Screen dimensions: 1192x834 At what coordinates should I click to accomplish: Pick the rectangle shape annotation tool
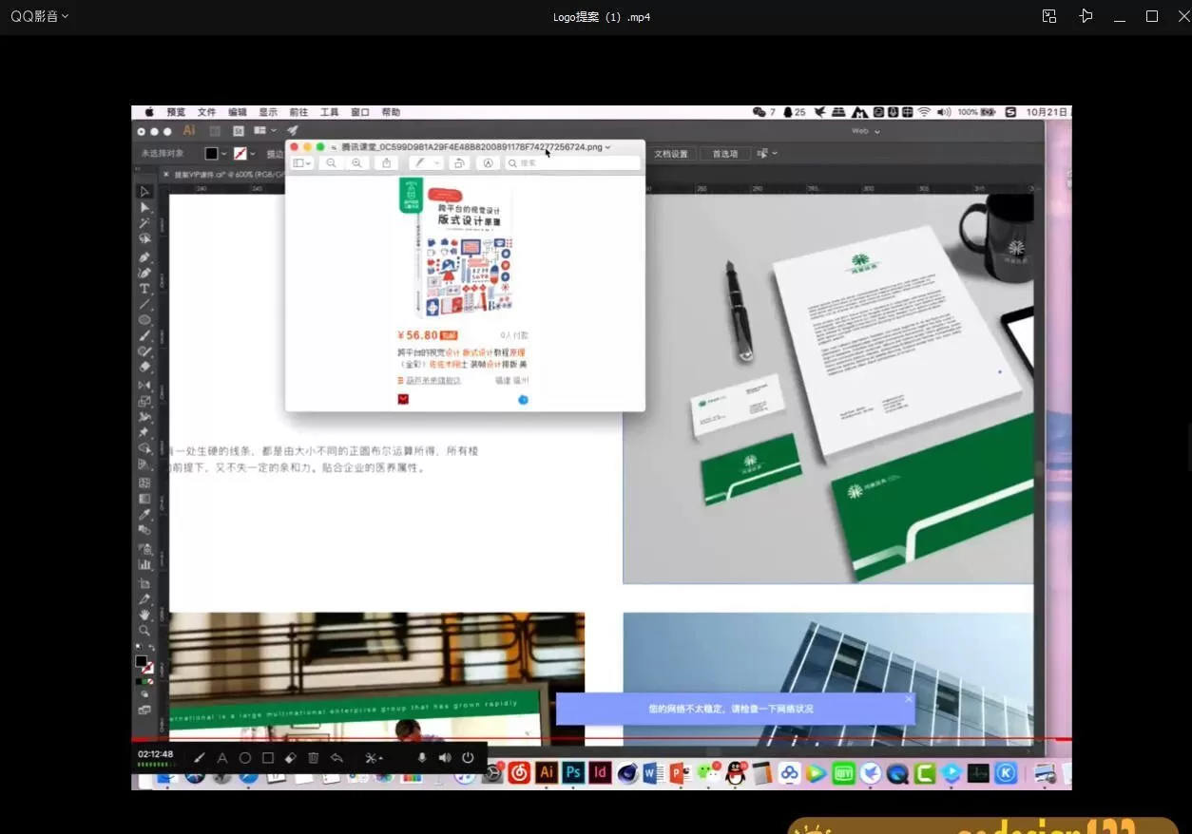pos(268,758)
